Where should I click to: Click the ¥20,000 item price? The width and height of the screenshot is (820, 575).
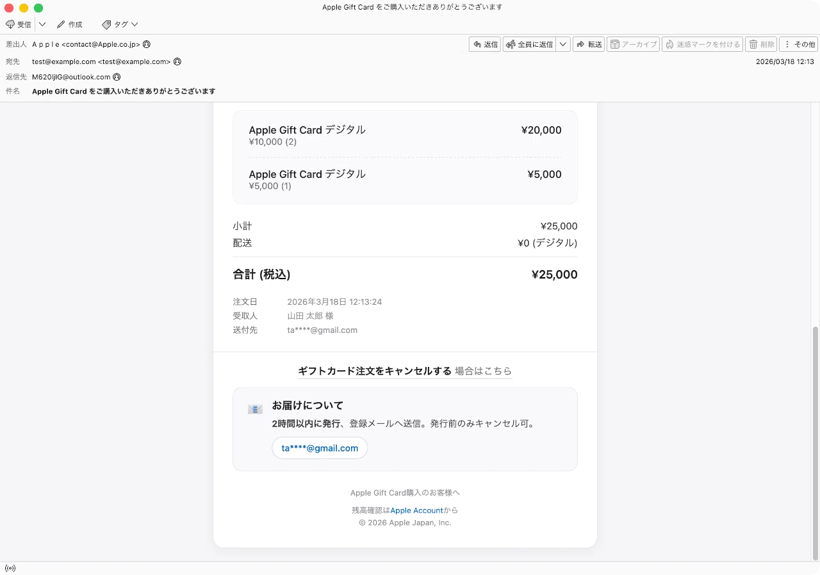tap(541, 130)
